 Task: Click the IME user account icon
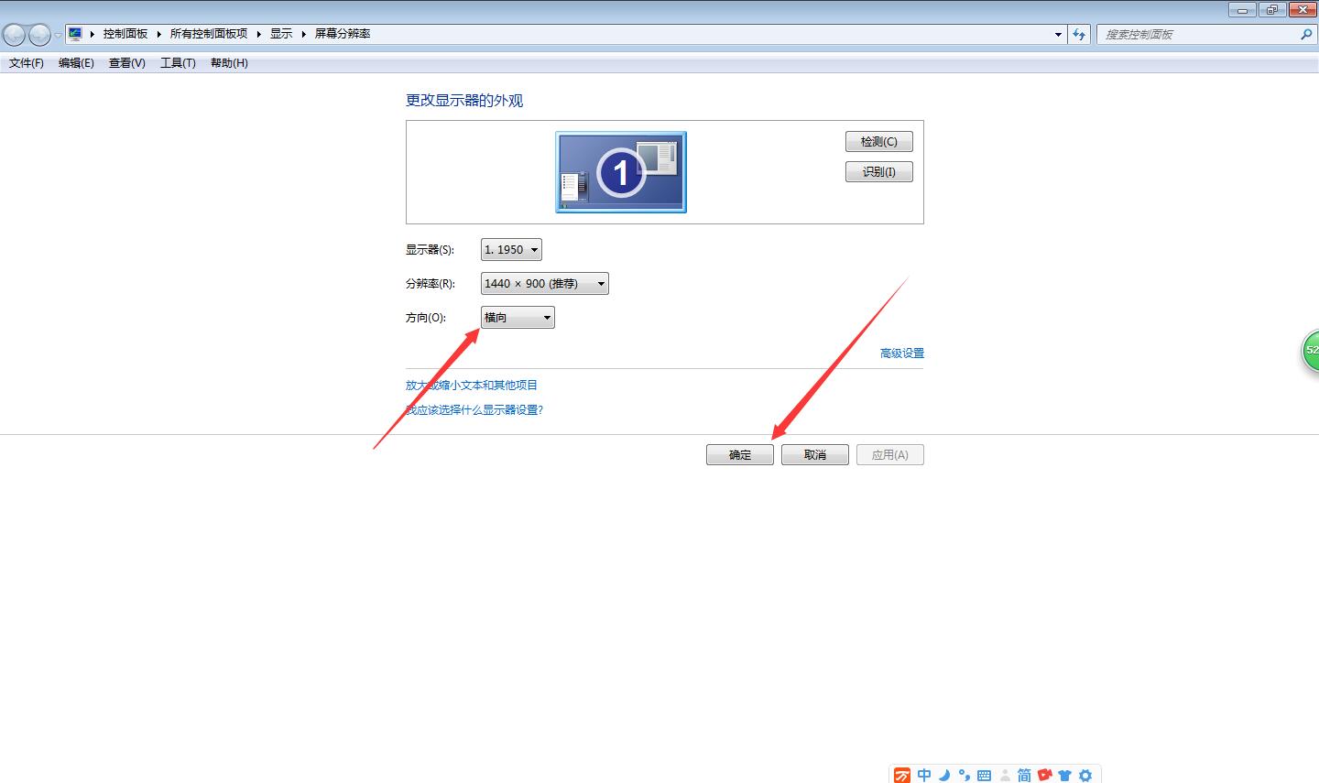(1005, 776)
